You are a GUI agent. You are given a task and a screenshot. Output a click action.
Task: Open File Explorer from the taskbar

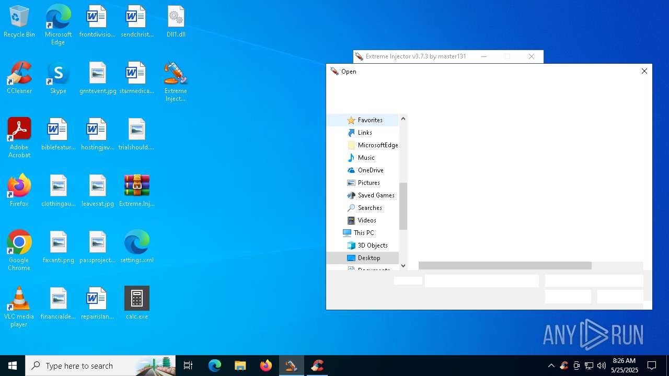point(240,366)
